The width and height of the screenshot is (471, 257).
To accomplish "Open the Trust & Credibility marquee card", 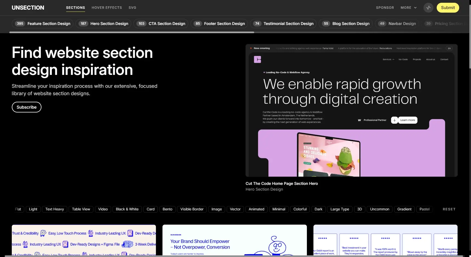I will 84,240.
